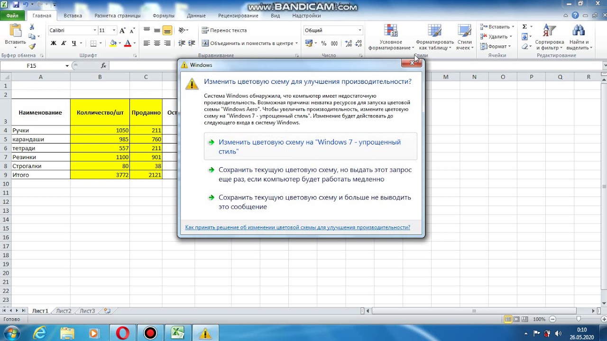Align text right icon
Screen dimensions: 607x341
[x=167, y=43]
